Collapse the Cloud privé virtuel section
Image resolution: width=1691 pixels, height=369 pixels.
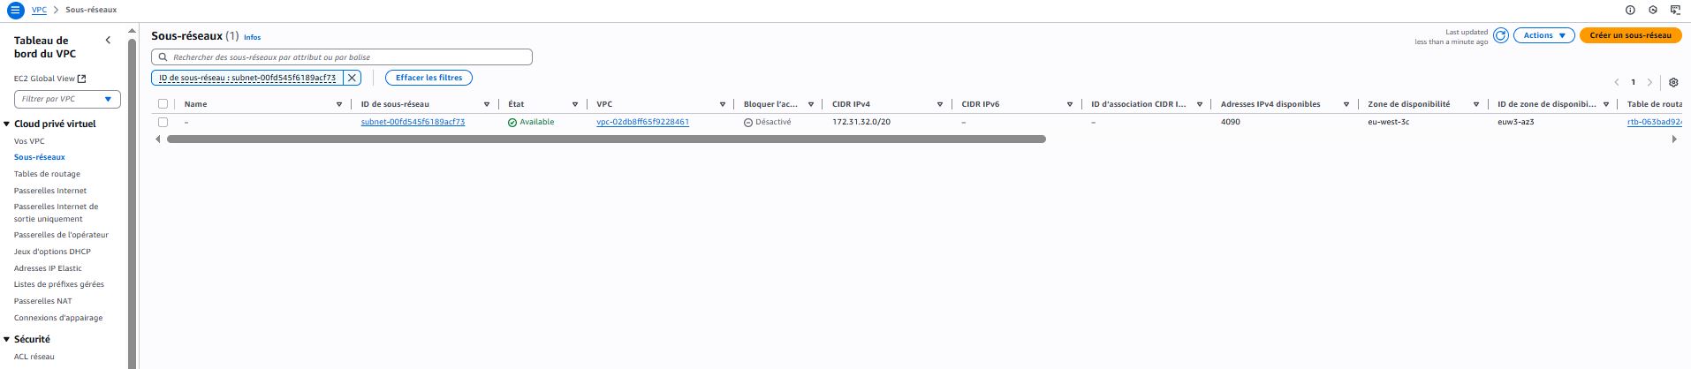click(x=7, y=124)
